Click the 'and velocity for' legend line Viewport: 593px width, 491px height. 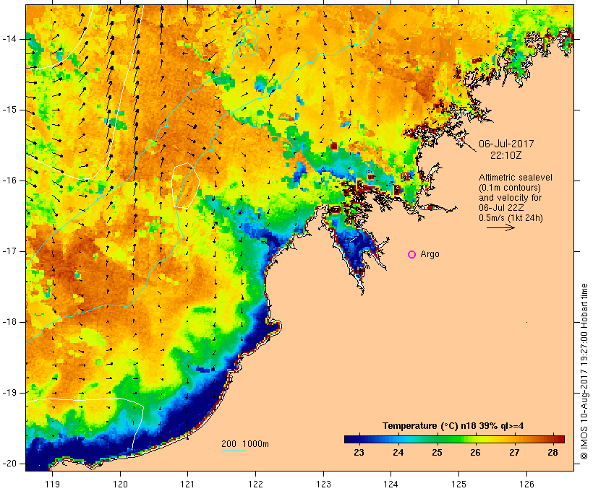pos(510,198)
